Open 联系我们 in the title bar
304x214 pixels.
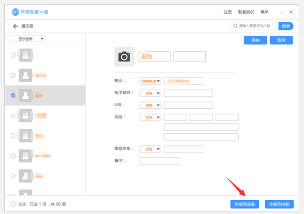click(x=246, y=12)
